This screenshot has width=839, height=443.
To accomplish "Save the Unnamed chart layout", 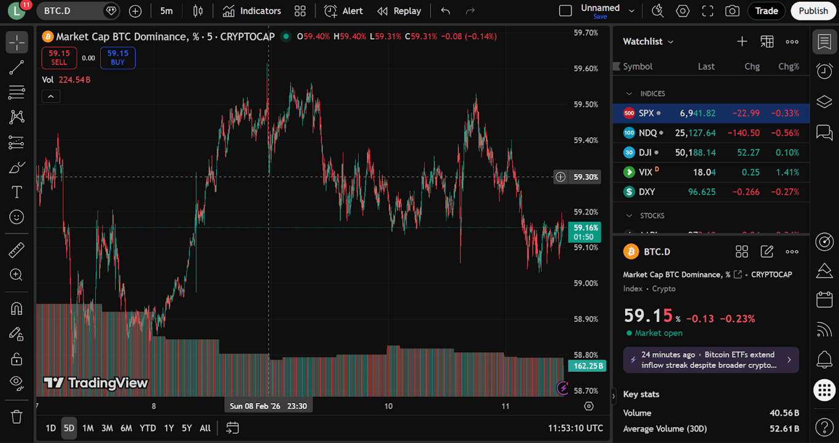I will point(600,17).
